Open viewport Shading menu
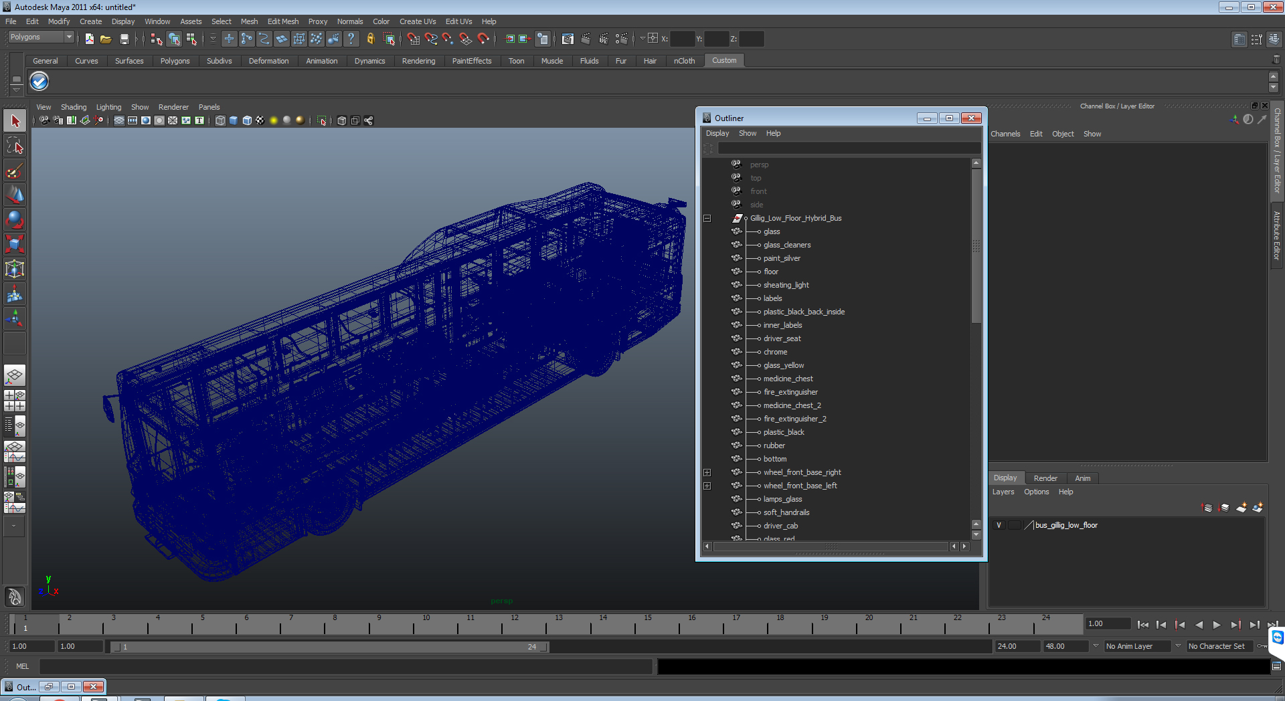1285x701 pixels. (74, 107)
